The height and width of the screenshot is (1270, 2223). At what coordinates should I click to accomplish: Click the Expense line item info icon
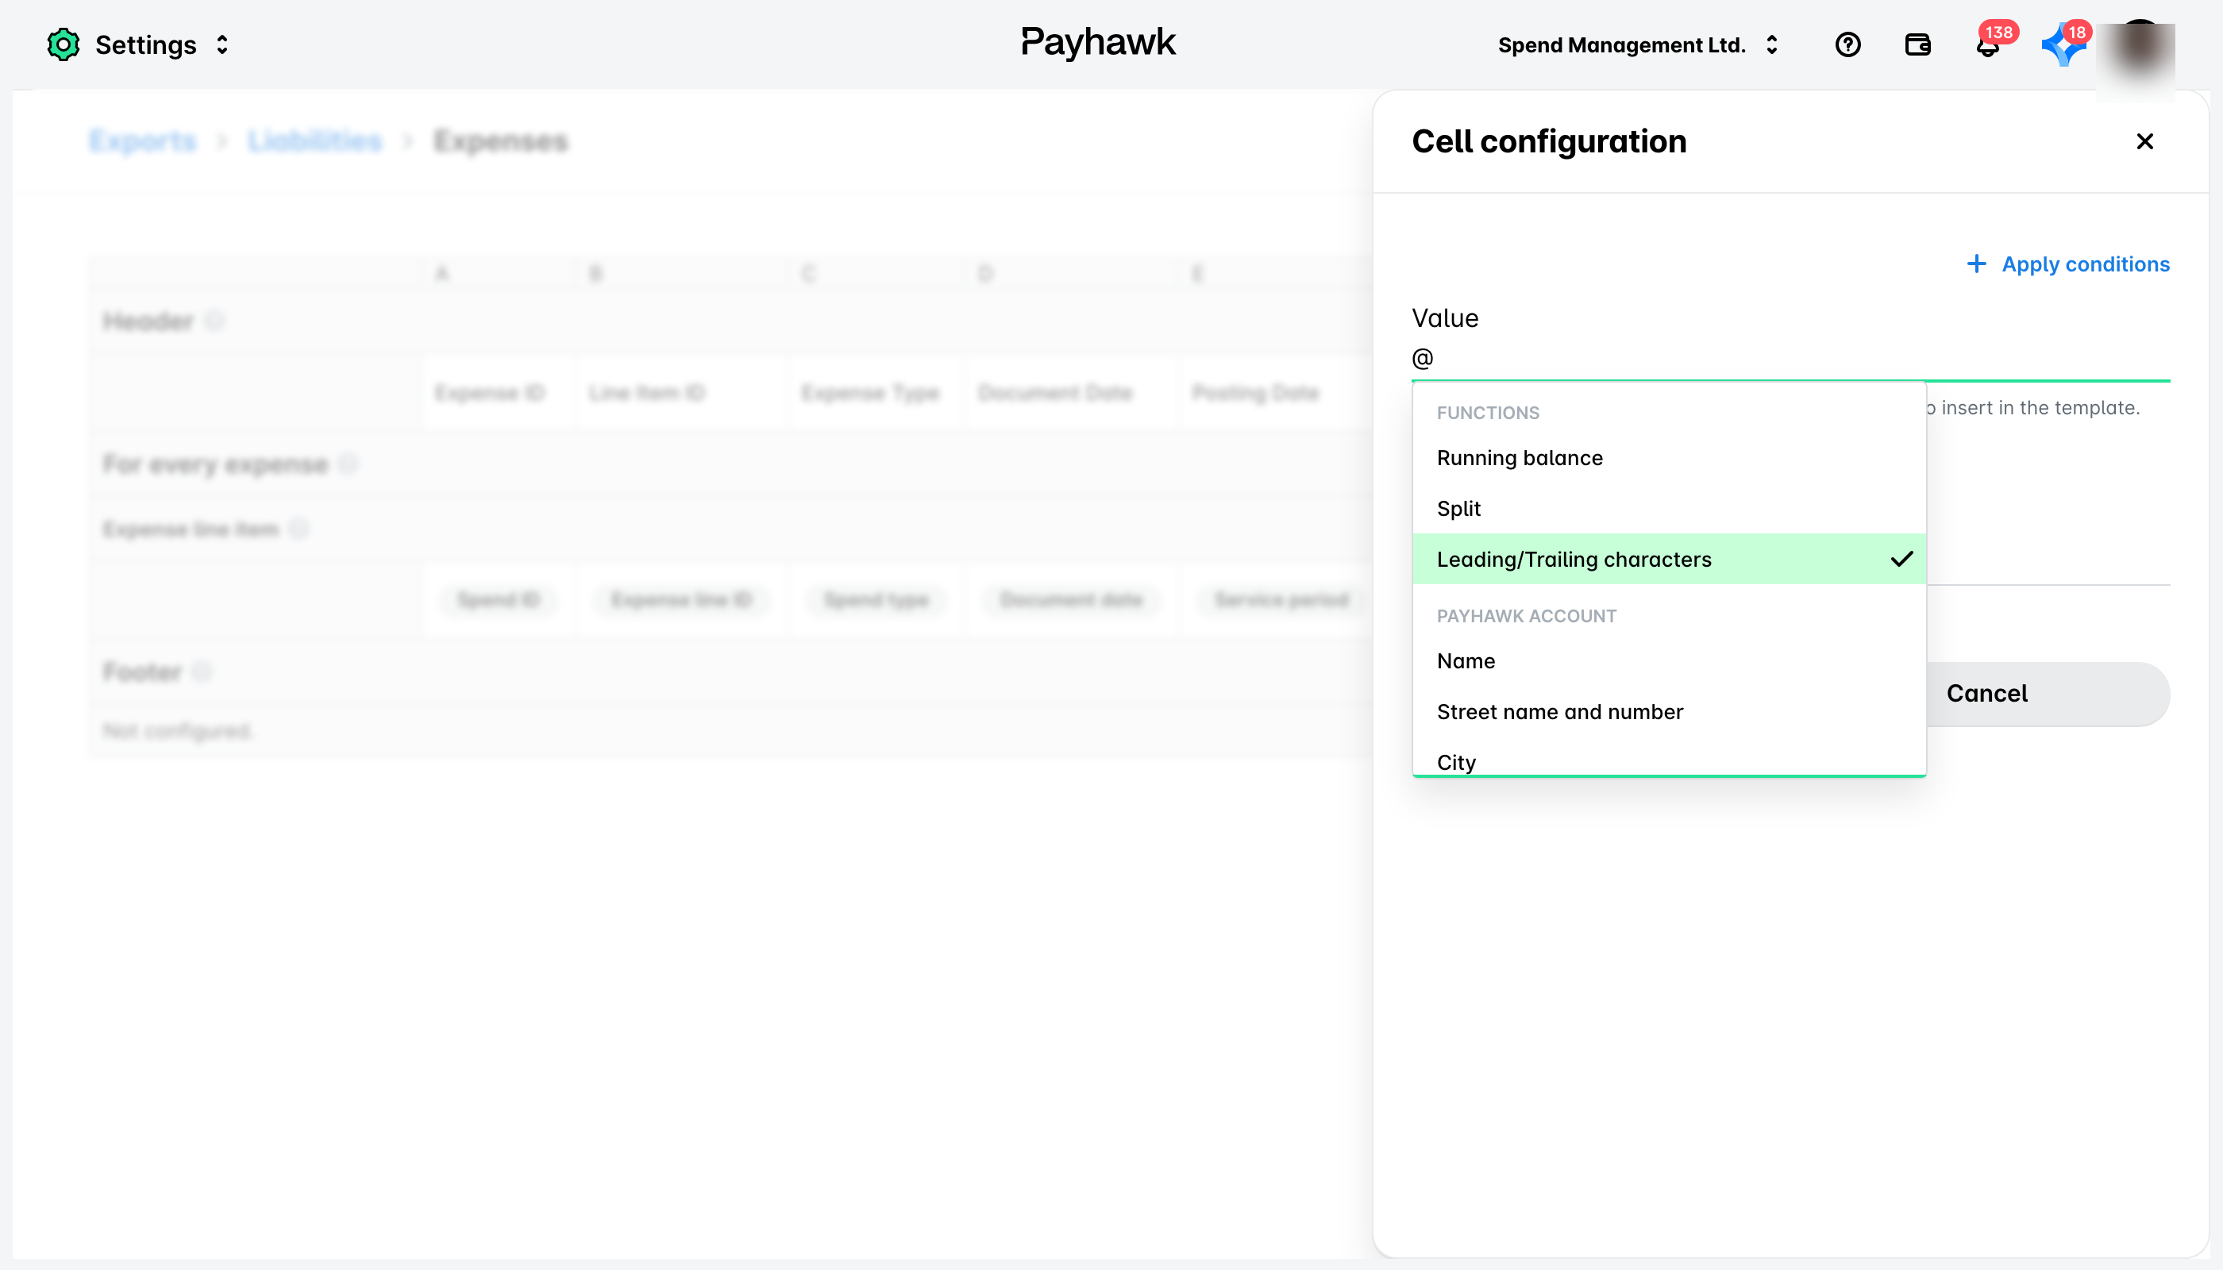tap(299, 529)
